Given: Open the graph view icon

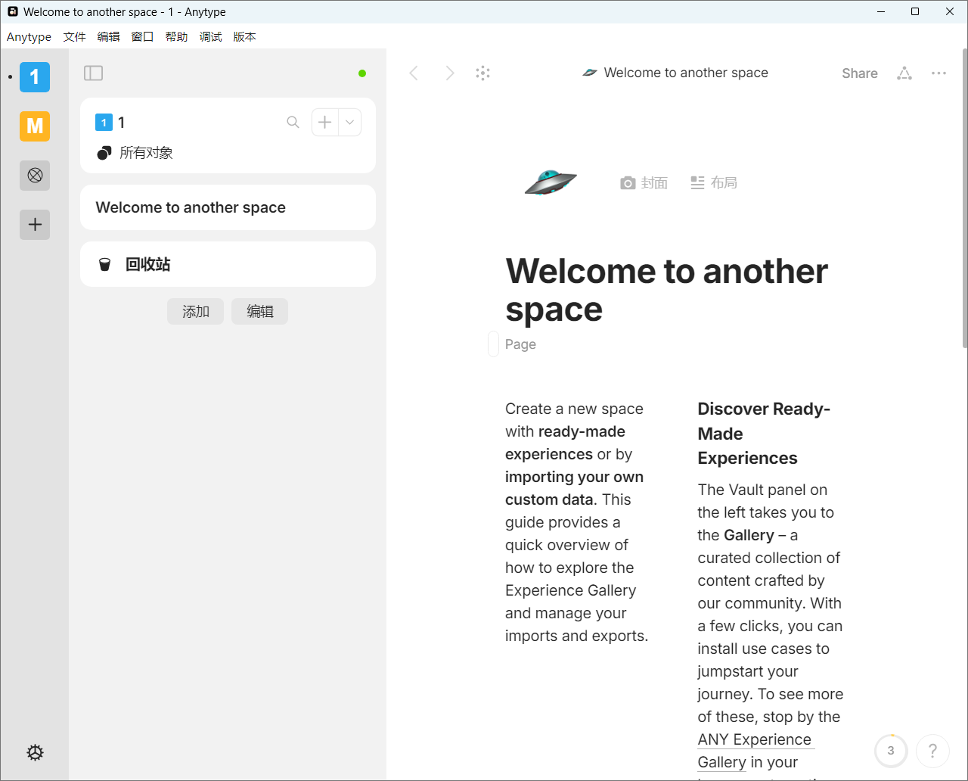Looking at the screenshot, I should click(483, 73).
